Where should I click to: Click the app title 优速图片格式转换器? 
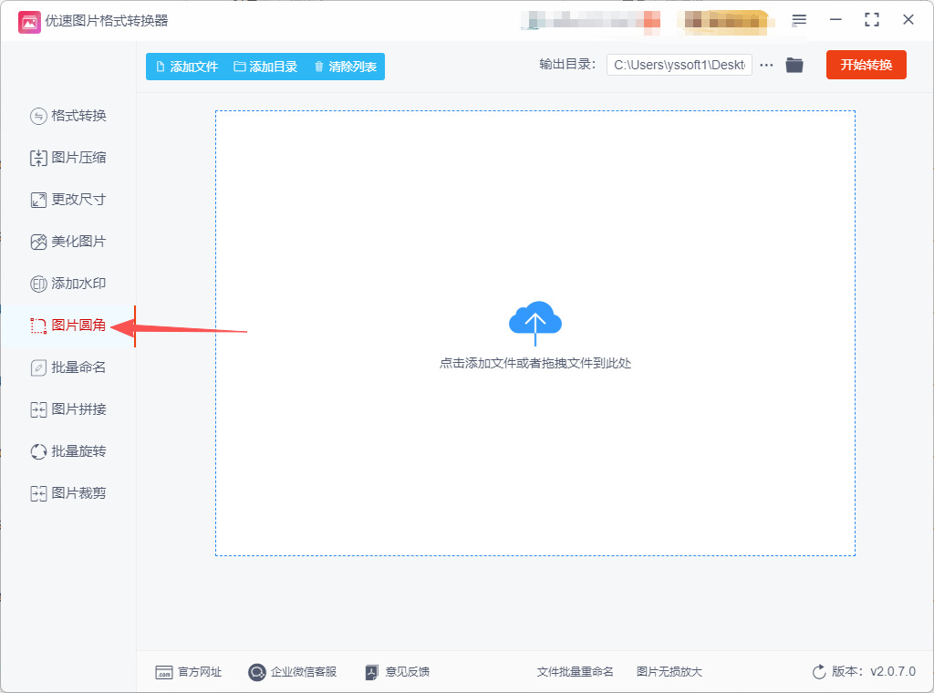pos(107,21)
